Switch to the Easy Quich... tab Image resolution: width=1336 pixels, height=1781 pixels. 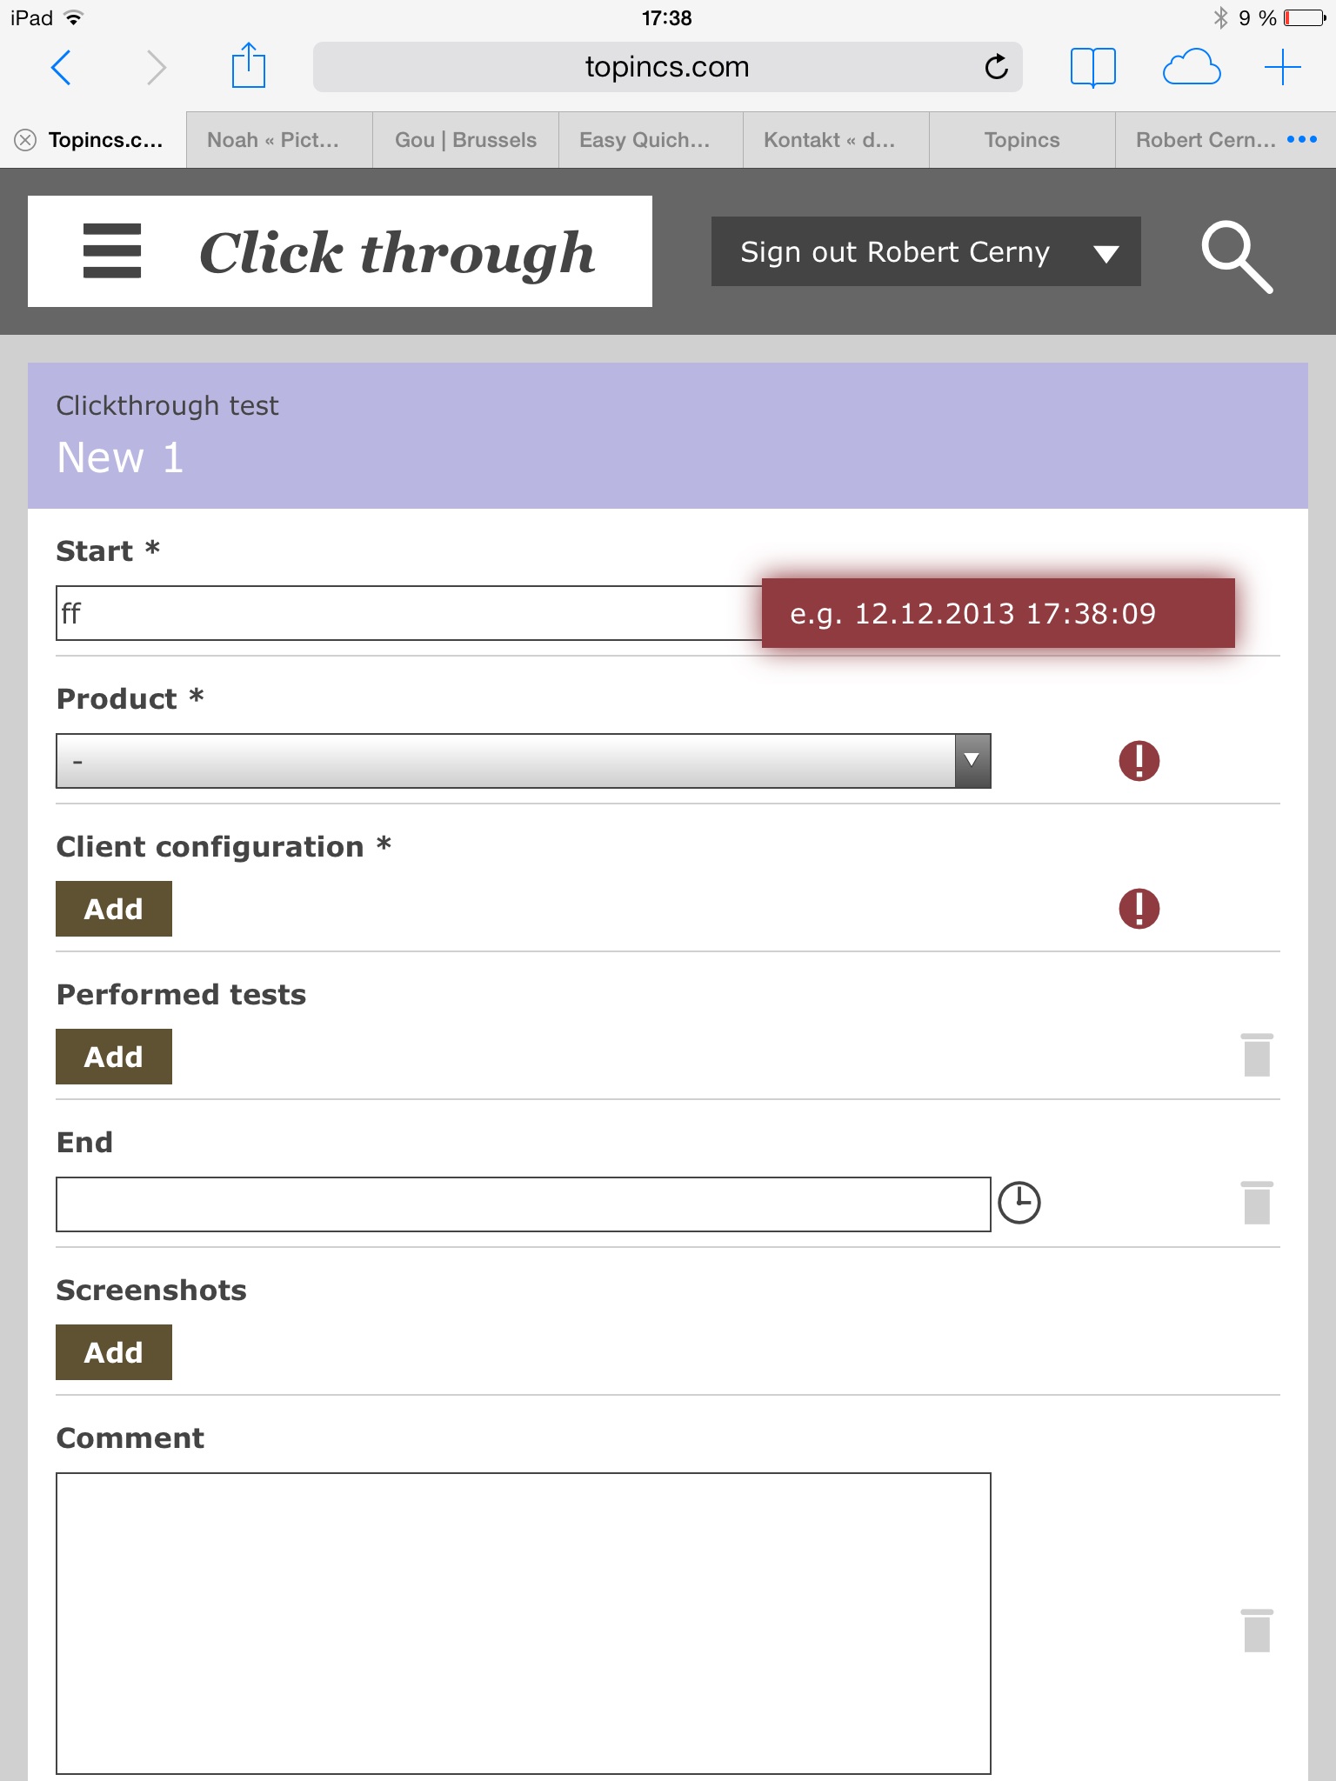pyautogui.click(x=645, y=140)
